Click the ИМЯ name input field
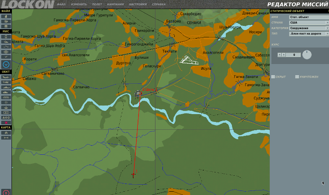The height and width of the screenshot is (195, 329). coord(309,17)
